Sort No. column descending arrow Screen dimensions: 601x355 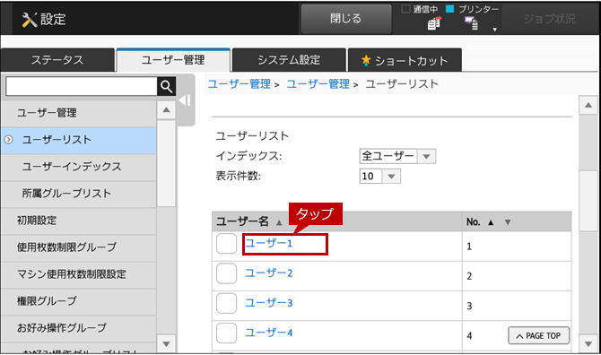click(x=508, y=222)
